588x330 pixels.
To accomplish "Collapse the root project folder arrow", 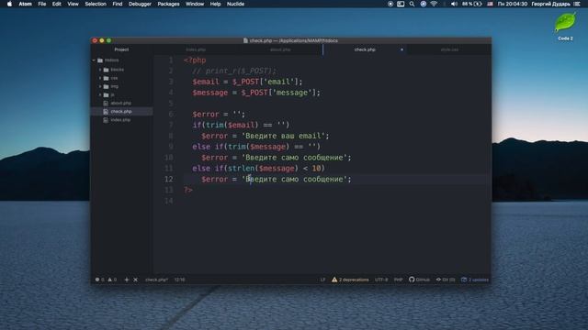I will [94, 60].
